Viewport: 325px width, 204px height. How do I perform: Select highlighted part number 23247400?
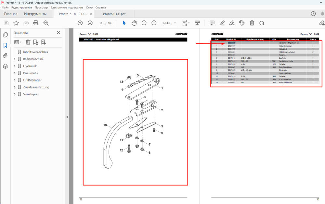click(231, 43)
